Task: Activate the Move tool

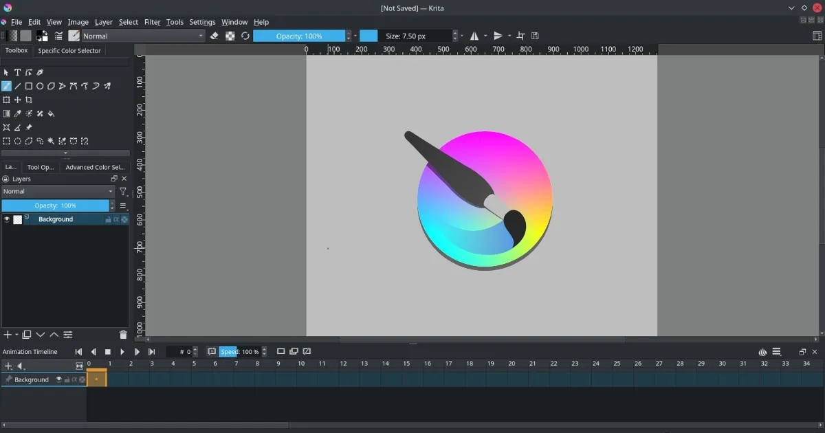Action: point(18,100)
